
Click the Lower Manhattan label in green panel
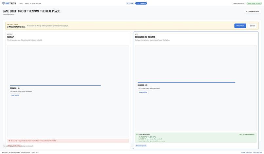coord(144,135)
